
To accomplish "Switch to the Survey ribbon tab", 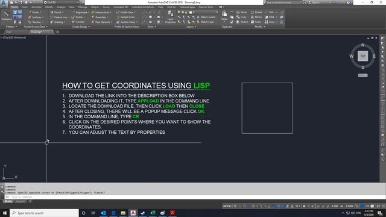I will (106, 7).
